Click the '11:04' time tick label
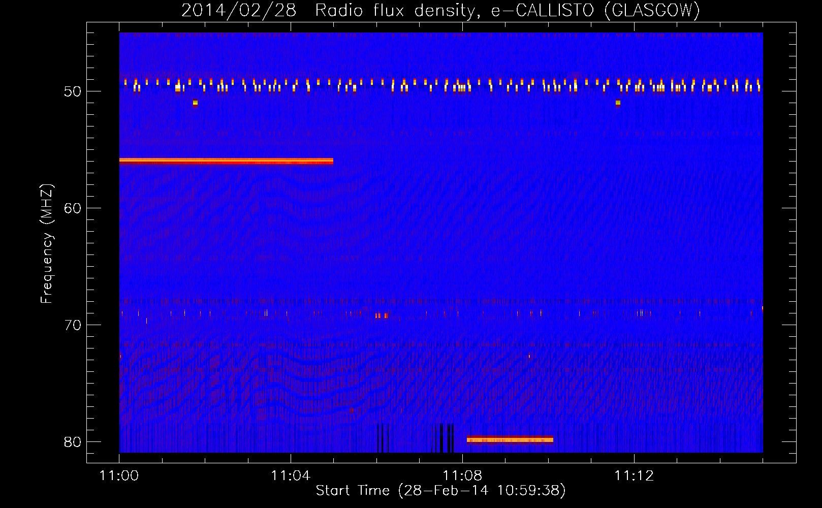822x508 pixels. click(x=291, y=476)
